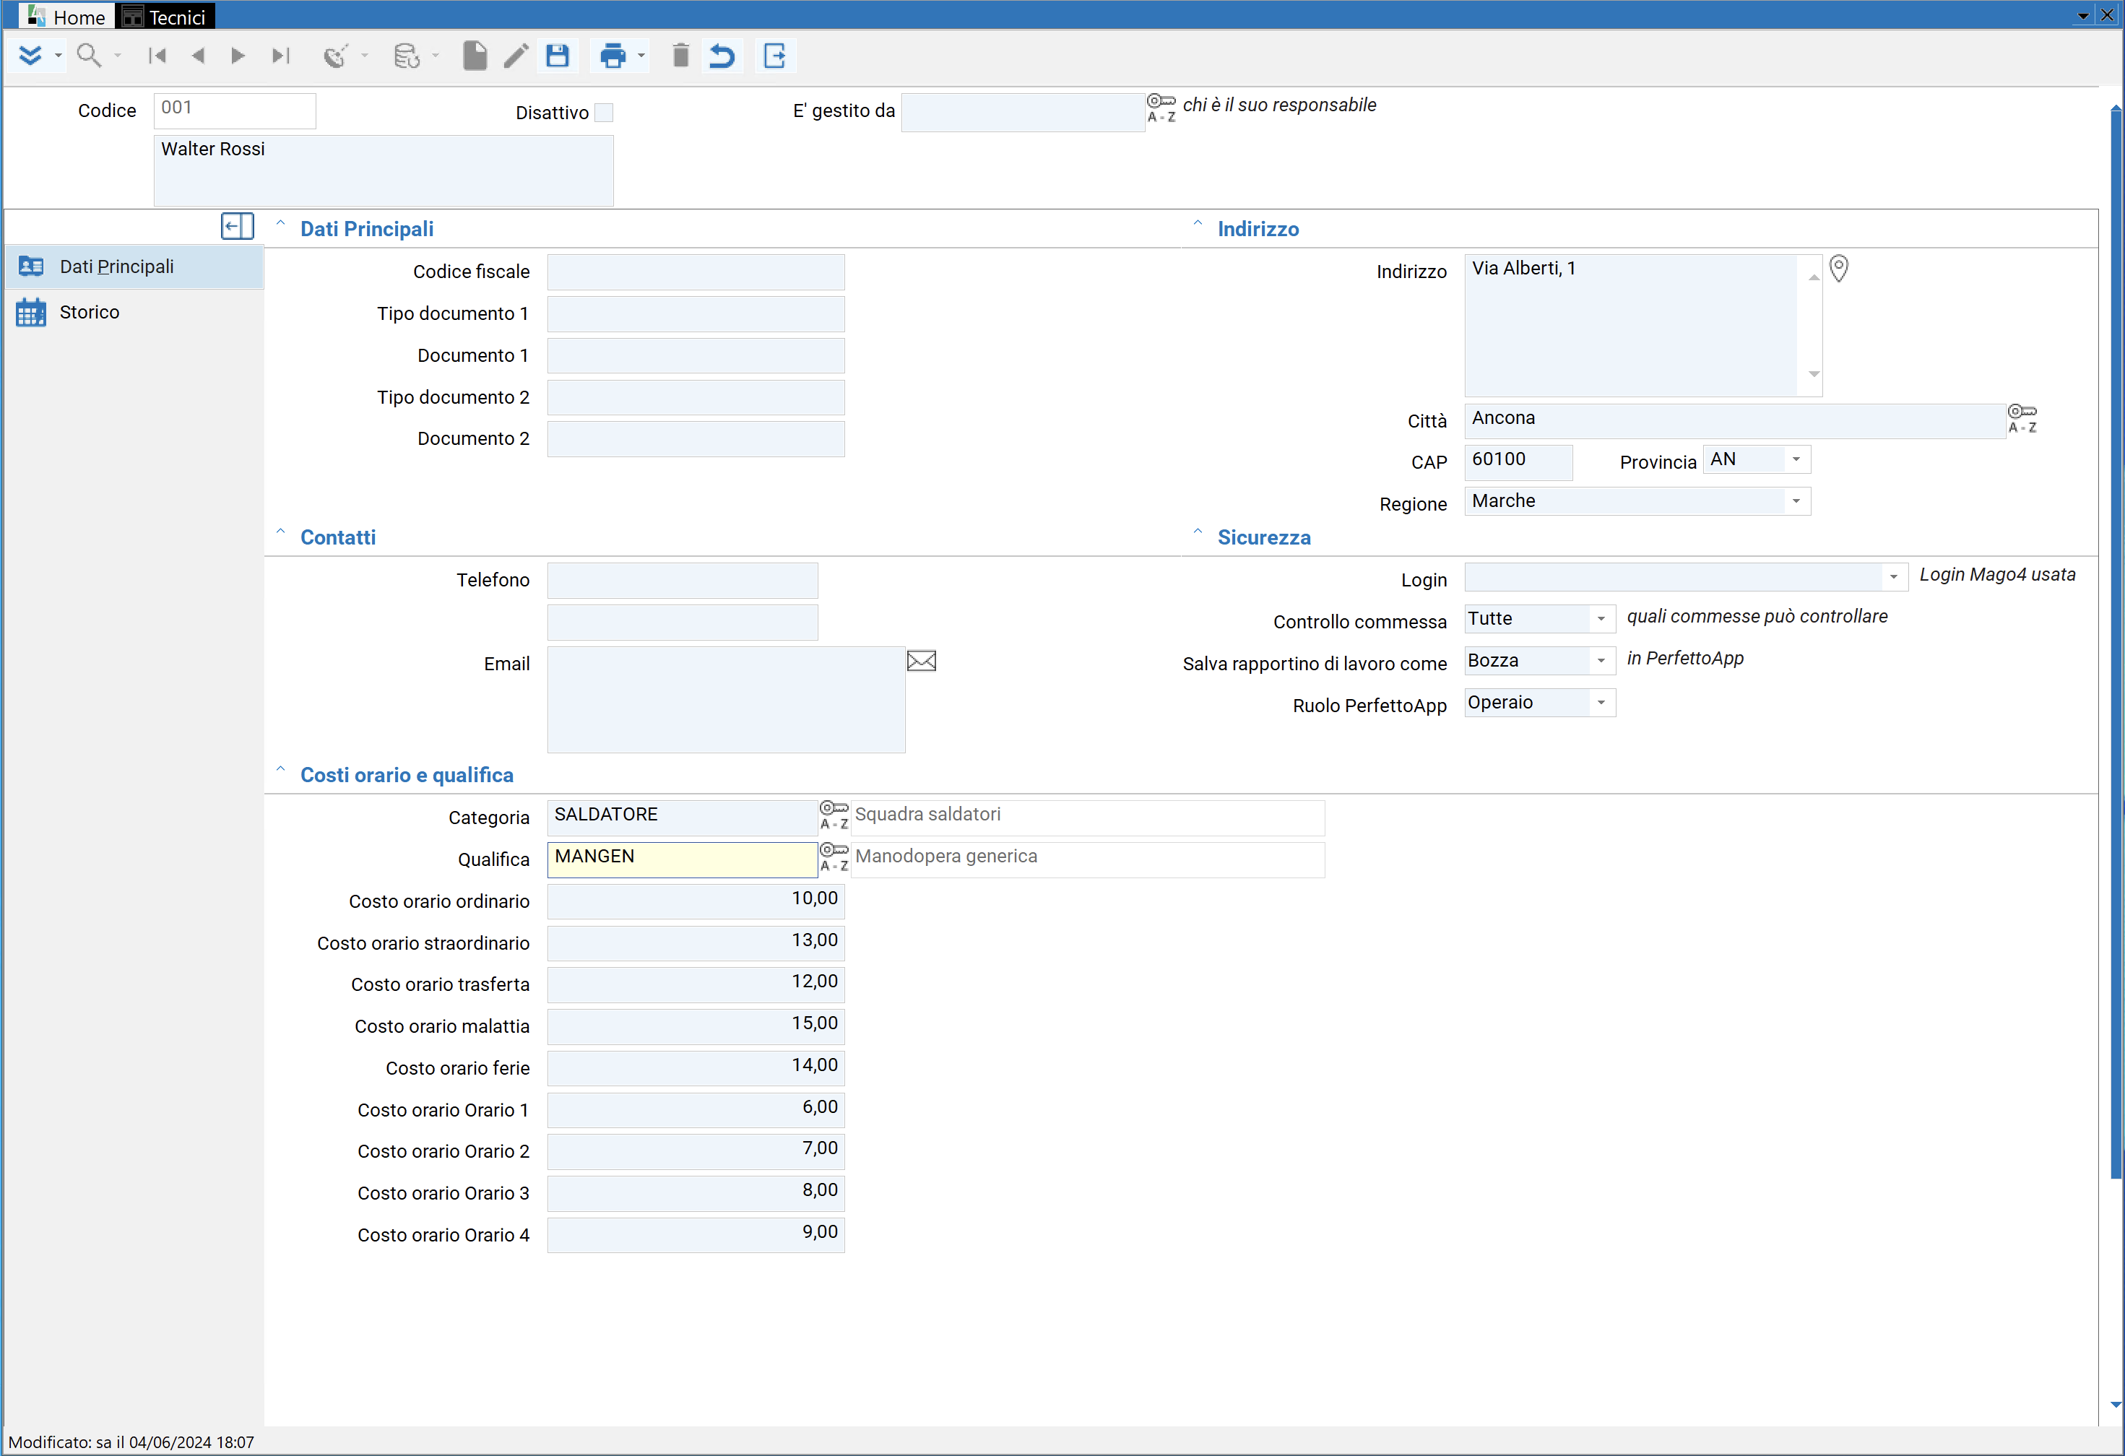
Task: Click the envelope icon beside Email
Action: click(x=922, y=661)
